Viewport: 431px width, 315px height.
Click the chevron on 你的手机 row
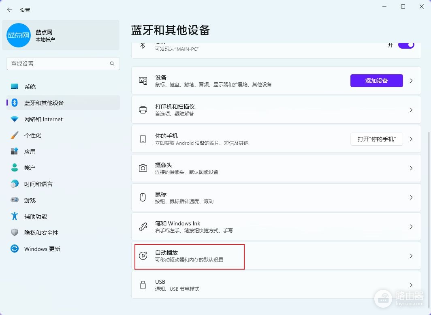tap(411, 139)
